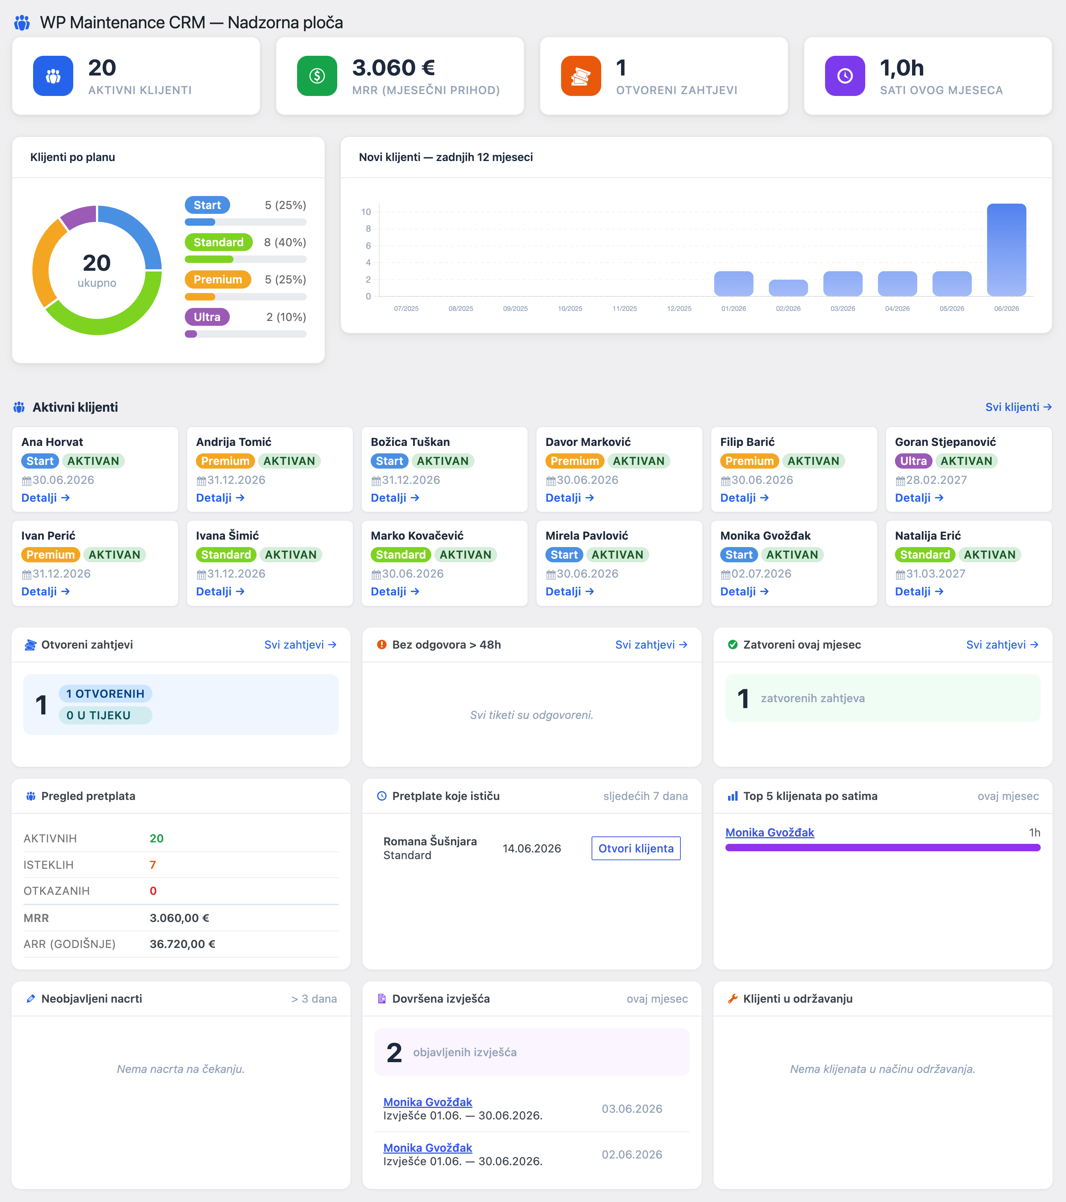Screen dimensions: 1066x1202
Task: Click the 01/2026 bar in new clients chart
Action: 733,283
